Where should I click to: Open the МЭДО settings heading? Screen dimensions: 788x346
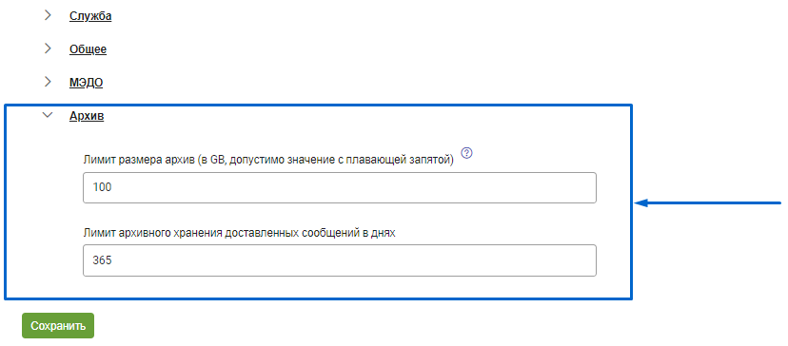(x=86, y=83)
